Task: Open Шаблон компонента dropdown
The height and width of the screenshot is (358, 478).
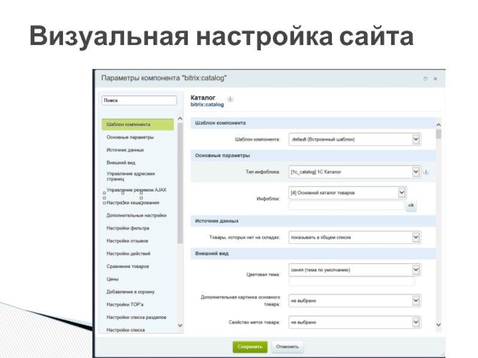Action: pyautogui.click(x=355, y=140)
